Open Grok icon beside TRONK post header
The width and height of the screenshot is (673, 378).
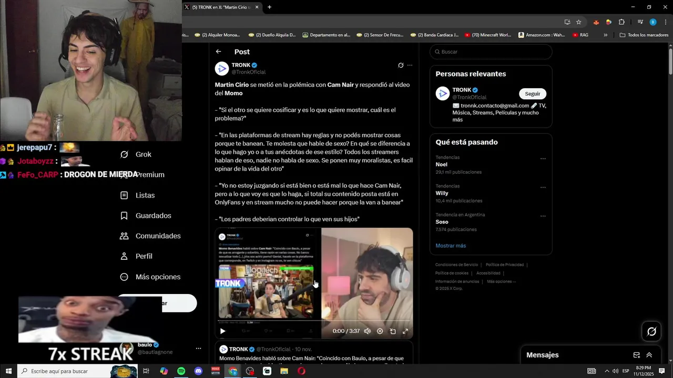coord(401,66)
